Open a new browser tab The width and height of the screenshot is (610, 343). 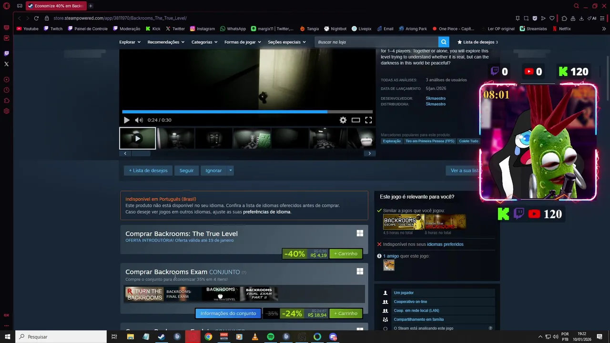(91, 6)
